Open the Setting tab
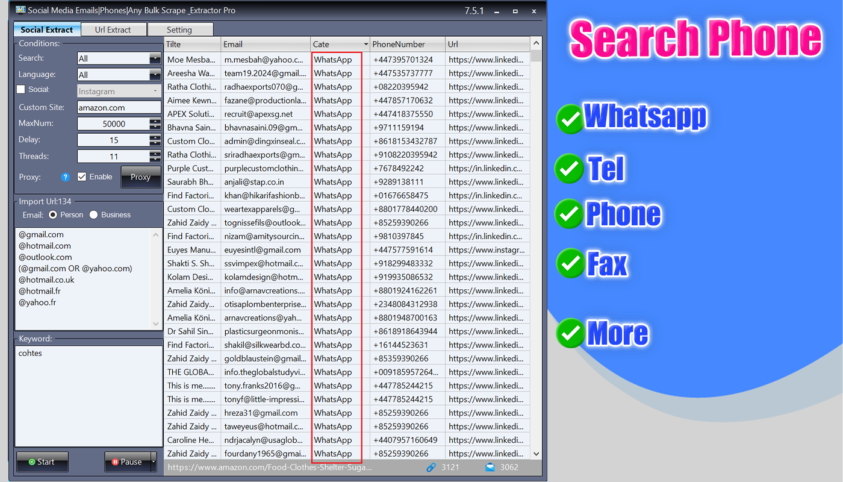The width and height of the screenshot is (843, 482). pyautogui.click(x=180, y=29)
